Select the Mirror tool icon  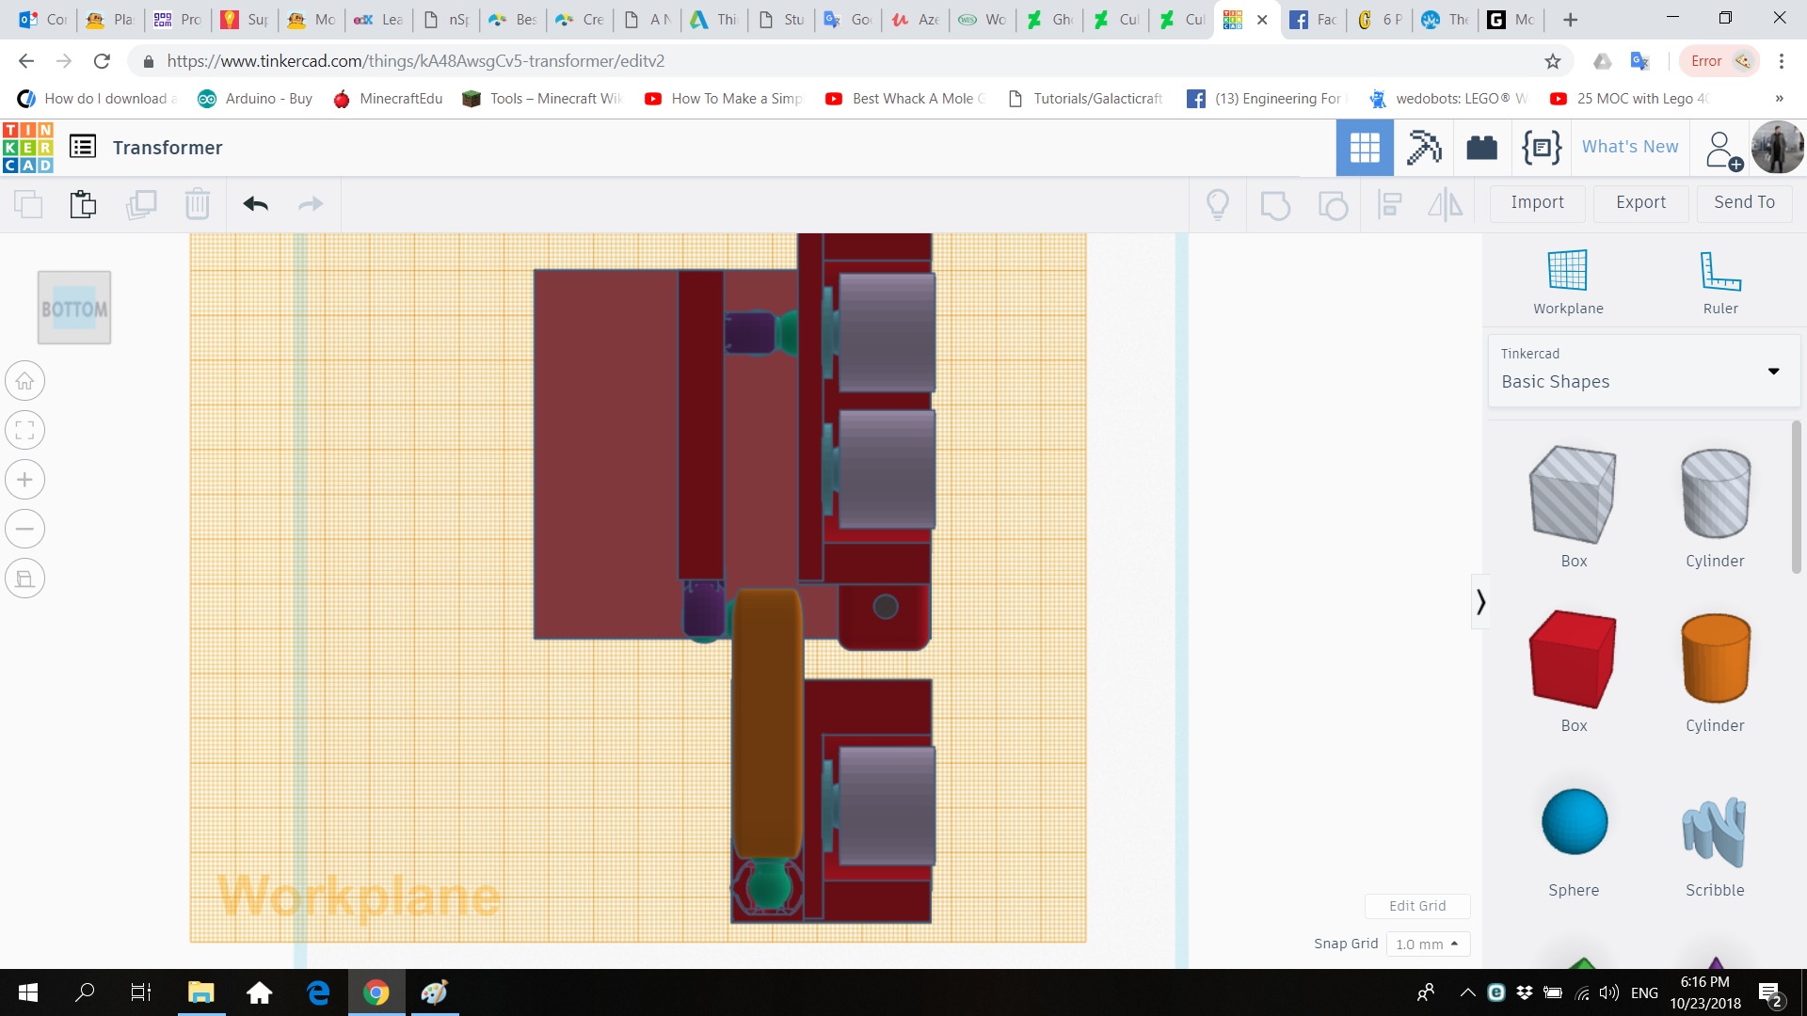coord(1446,203)
